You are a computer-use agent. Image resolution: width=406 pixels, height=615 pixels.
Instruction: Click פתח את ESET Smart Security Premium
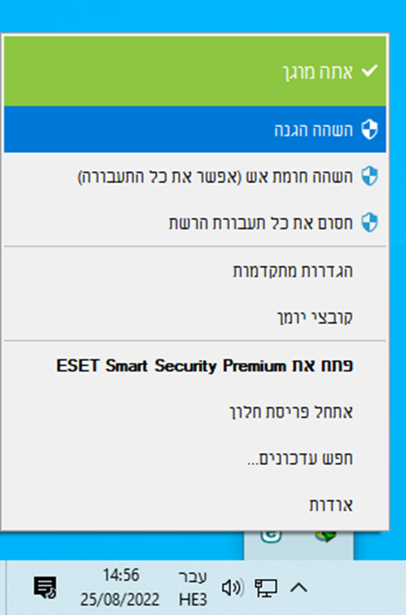204,366
